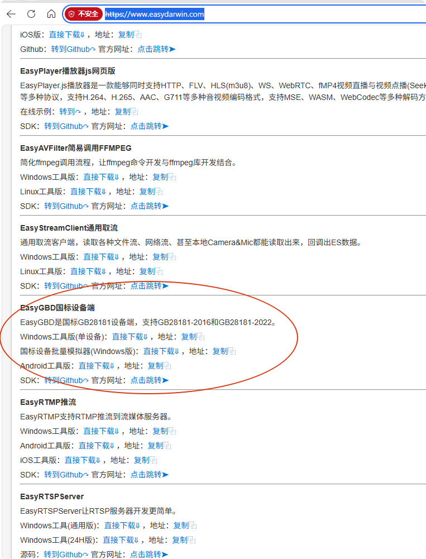426x559 pixels.
Task: Copy 国标设备批量模拟器 download address
Action: click(224, 351)
